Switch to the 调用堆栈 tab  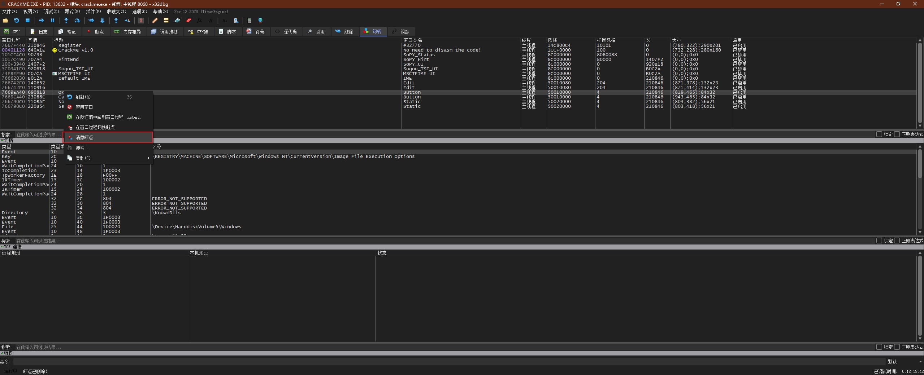[x=165, y=32]
